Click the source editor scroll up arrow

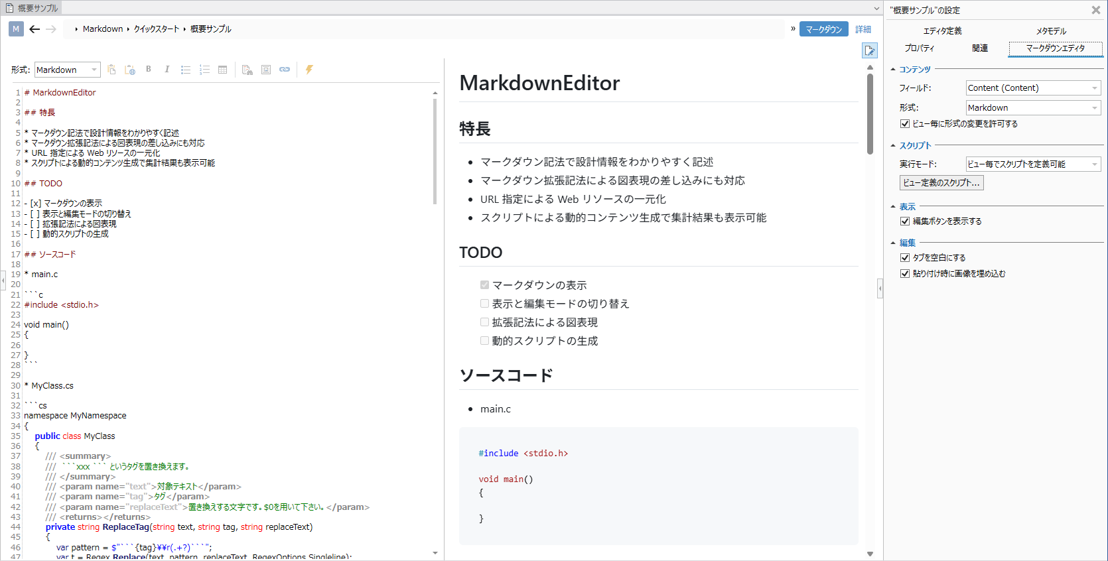pyautogui.click(x=435, y=93)
